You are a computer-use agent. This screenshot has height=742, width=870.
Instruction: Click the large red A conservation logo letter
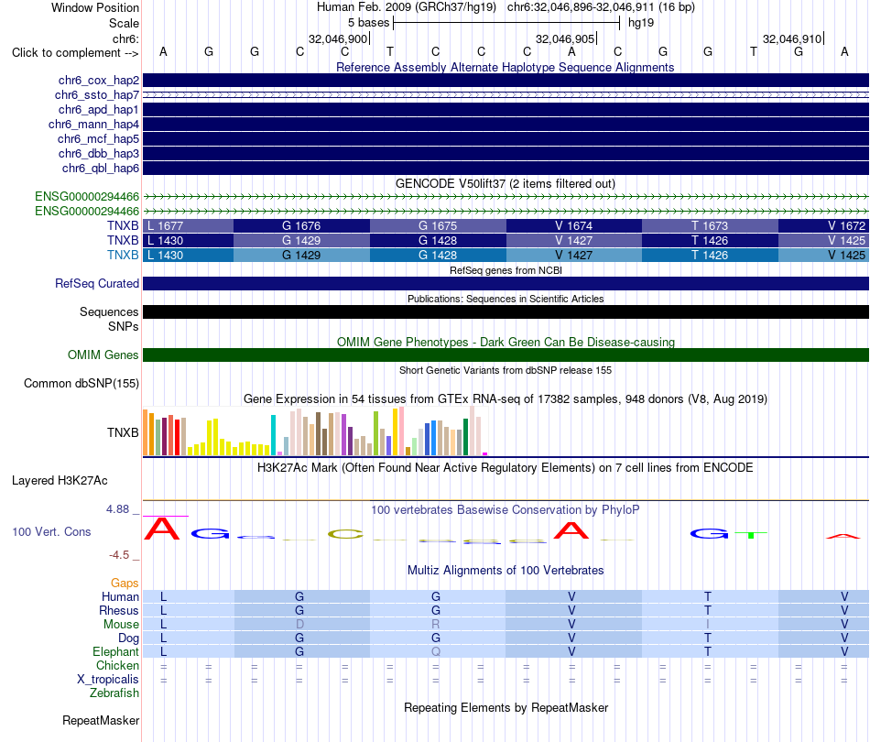click(x=162, y=529)
